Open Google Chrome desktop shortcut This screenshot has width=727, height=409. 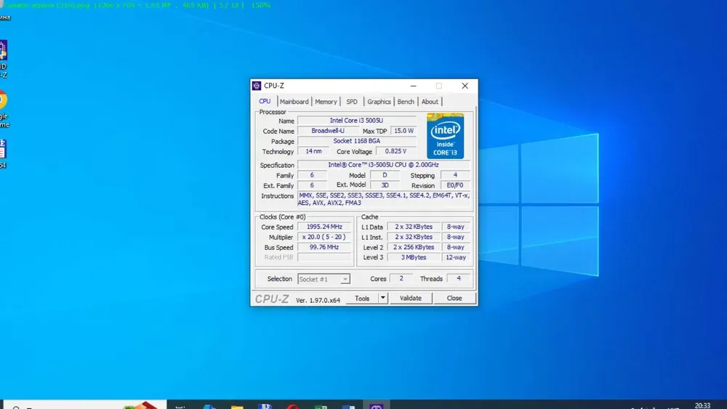4,109
